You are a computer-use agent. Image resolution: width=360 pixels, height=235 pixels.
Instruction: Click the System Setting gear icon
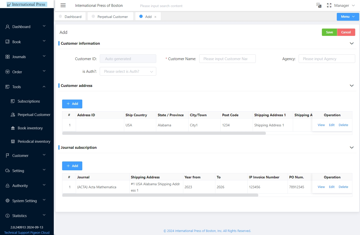point(8,201)
